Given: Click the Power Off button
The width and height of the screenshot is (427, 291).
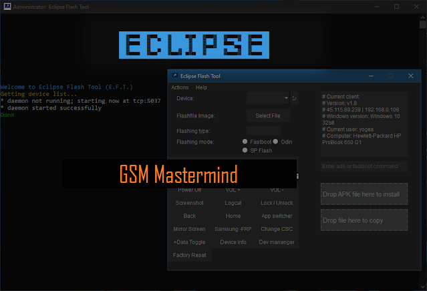Looking at the screenshot, I should pos(190,190).
